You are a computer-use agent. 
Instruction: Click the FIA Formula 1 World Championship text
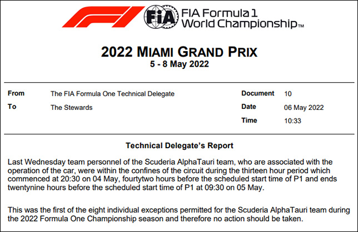(243, 19)
